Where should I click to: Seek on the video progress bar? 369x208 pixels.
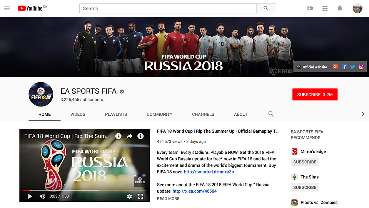point(85,190)
